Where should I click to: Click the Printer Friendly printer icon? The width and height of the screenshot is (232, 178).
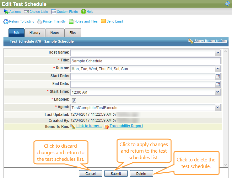40,22
